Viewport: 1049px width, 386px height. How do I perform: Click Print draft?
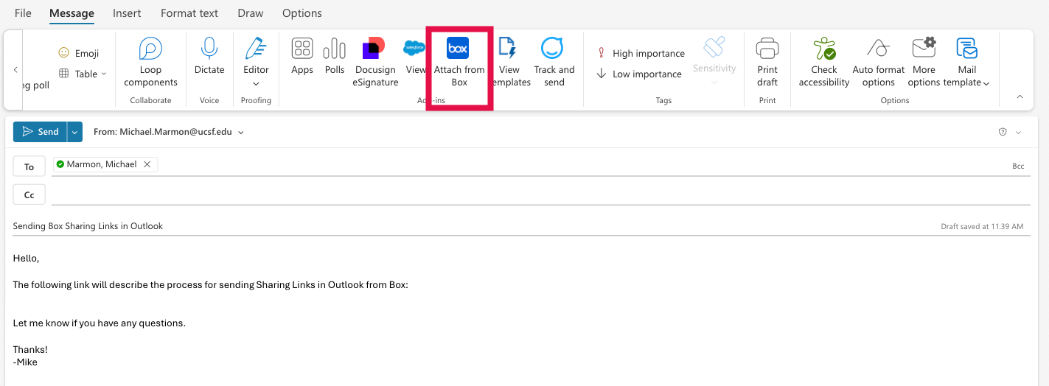point(767,63)
